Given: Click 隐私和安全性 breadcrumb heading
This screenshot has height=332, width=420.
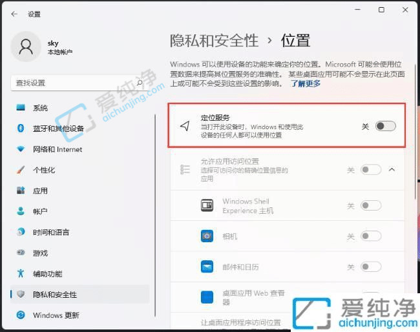Looking at the screenshot, I should (215, 41).
